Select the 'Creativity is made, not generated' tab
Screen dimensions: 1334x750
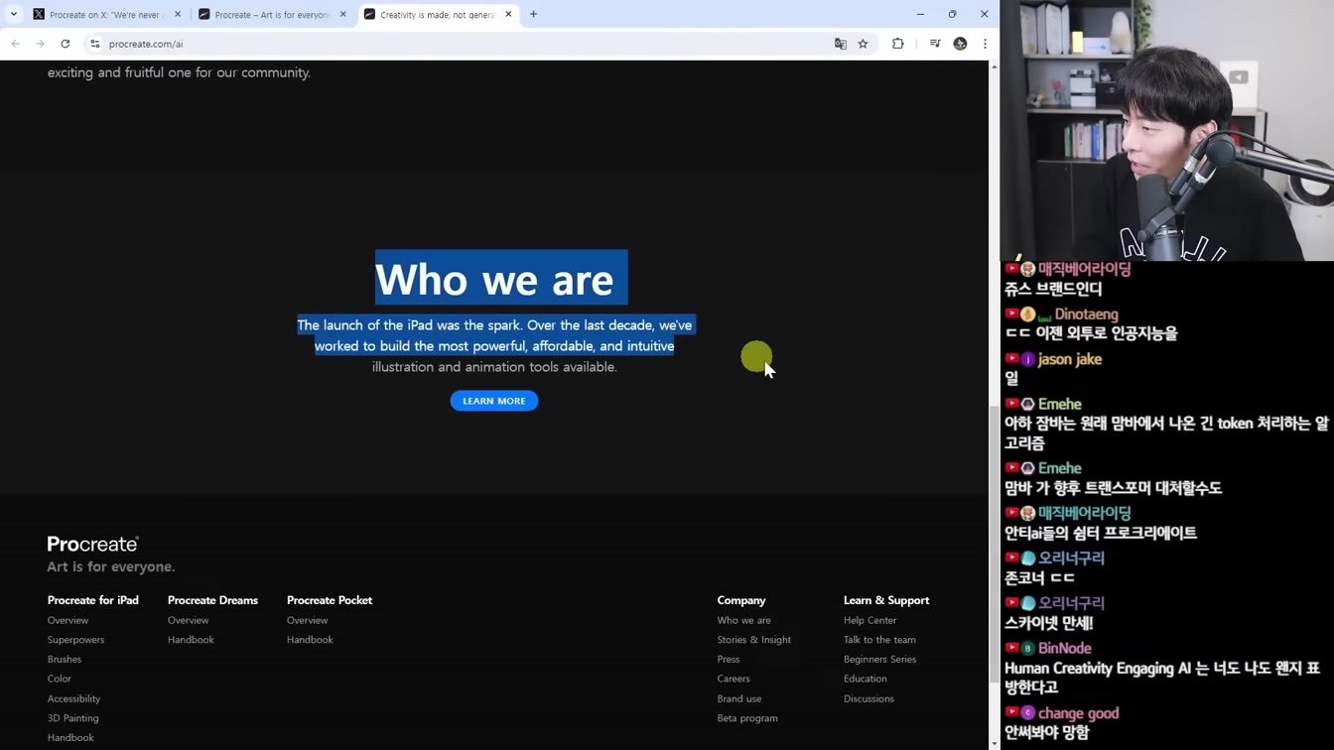[x=437, y=15]
